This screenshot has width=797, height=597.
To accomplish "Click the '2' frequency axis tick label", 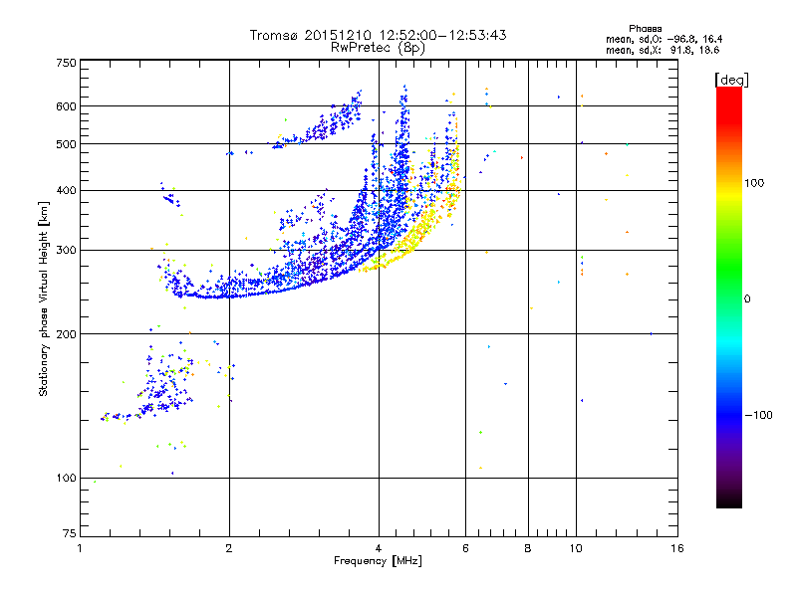I will [229, 548].
